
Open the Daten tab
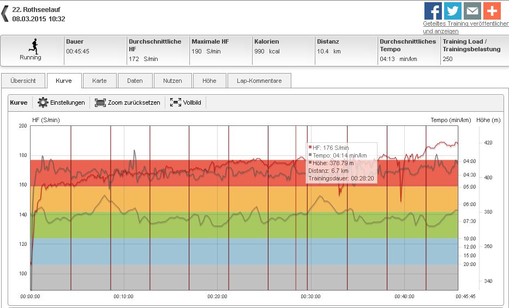pyautogui.click(x=135, y=81)
